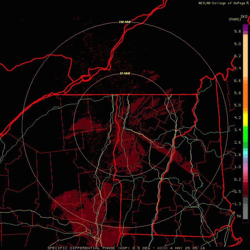Click the 2.6 legend value
This screenshot has width=250, height=250.
coord(237,142)
